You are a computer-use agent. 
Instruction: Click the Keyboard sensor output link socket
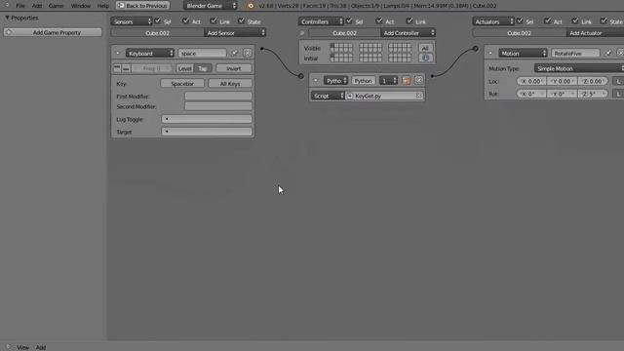pos(262,49)
